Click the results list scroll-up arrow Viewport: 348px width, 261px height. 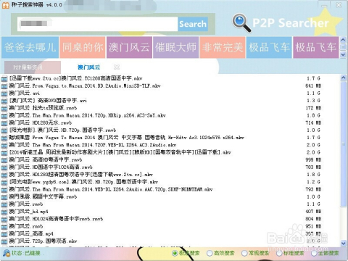pyautogui.click(x=343, y=78)
